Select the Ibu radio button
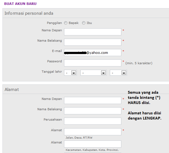This screenshot has height=153, width=169. click(84, 23)
